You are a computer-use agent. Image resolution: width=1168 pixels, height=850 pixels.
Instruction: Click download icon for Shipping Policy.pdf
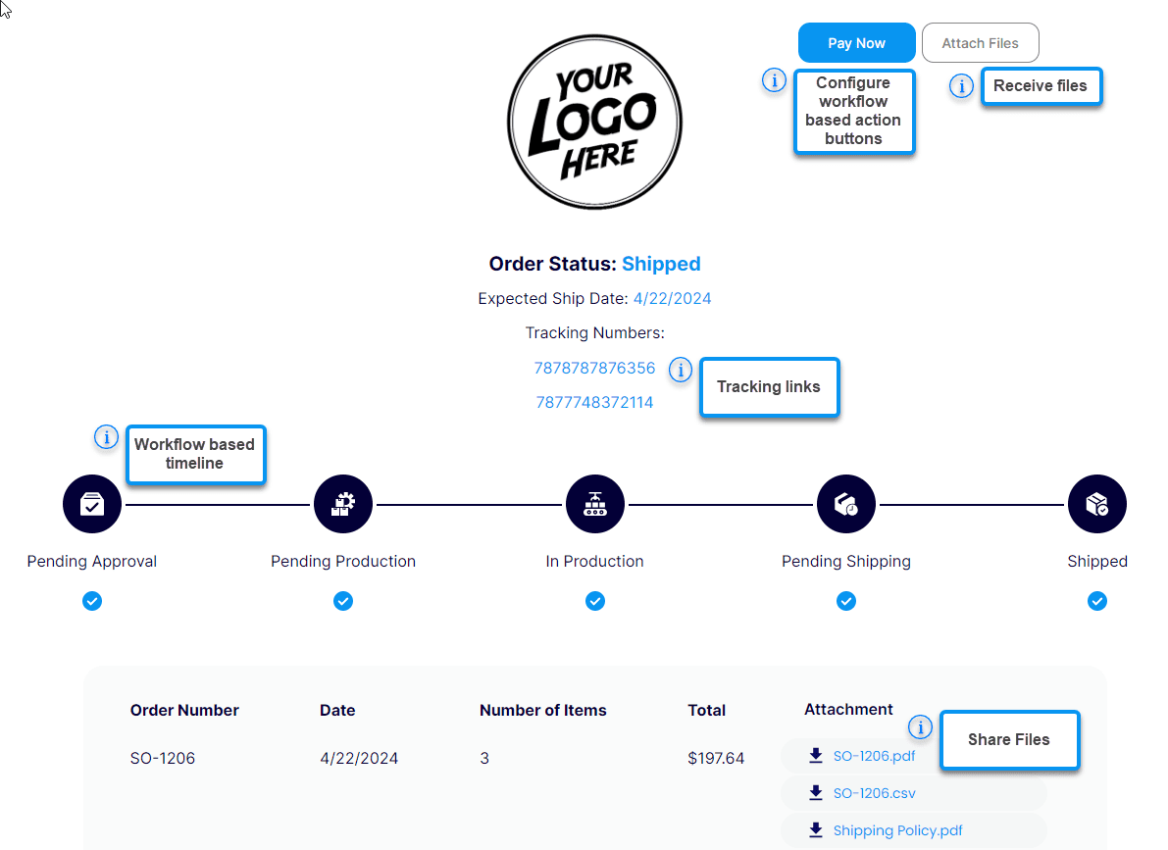[816, 830]
